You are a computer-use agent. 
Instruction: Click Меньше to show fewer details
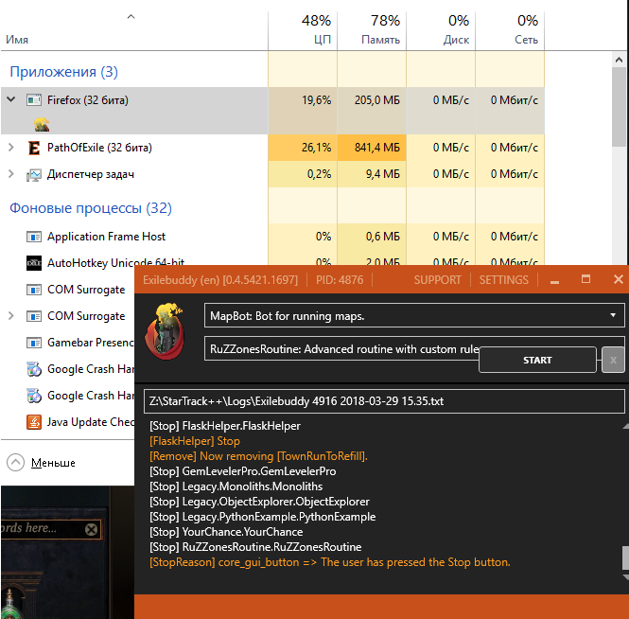(x=53, y=463)
